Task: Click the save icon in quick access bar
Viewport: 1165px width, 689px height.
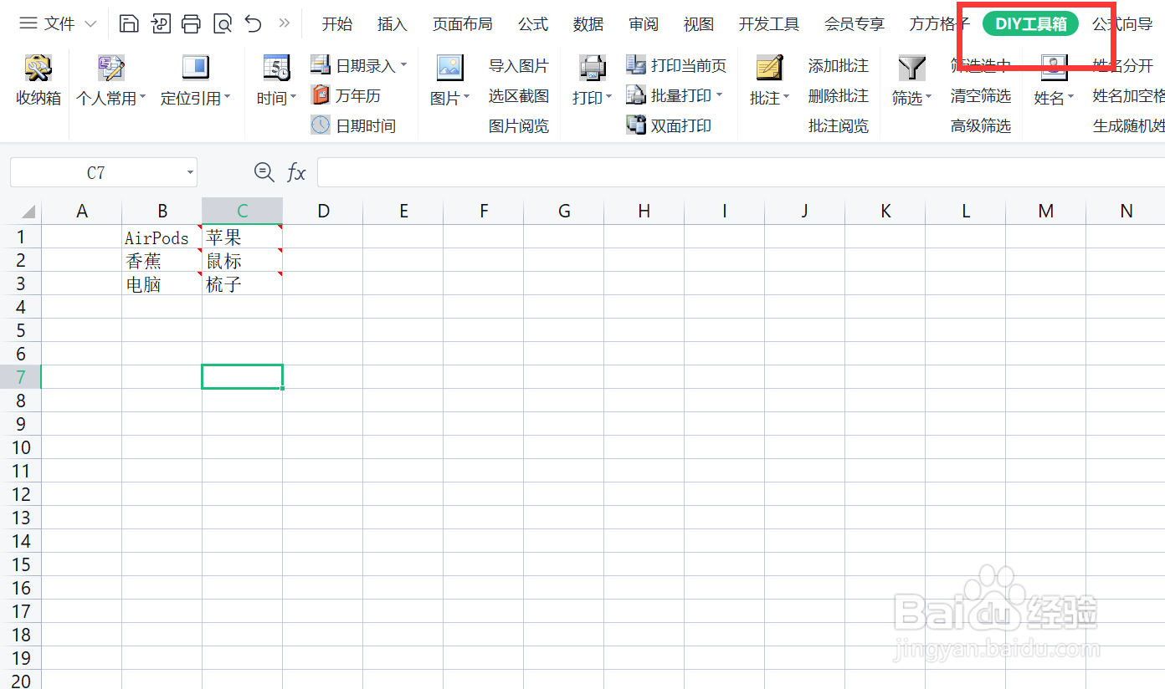Action: [x=129, y=23]
